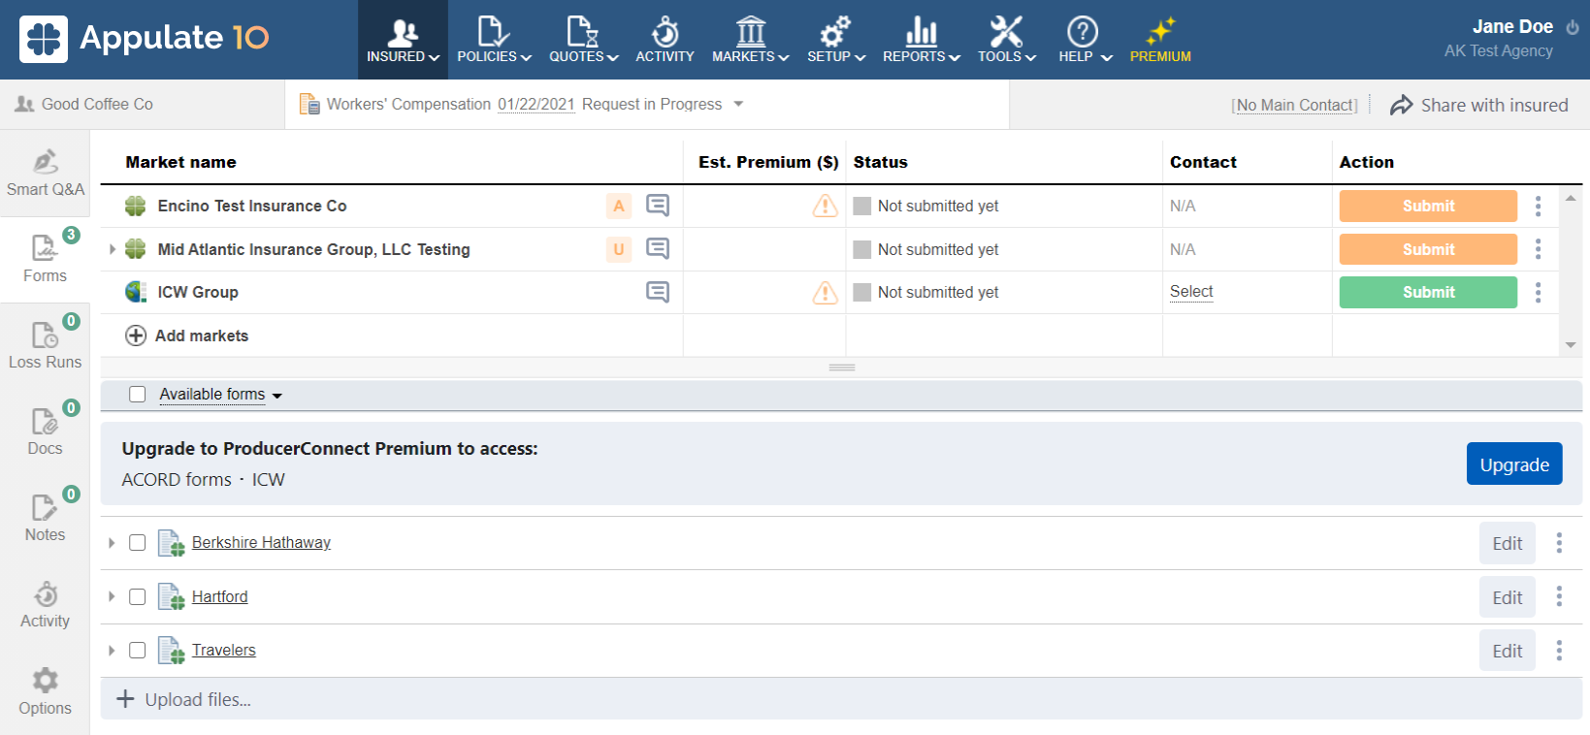Open Loss Runs in the sidebar
This screenshot has height=735, width=1590.
point(45,345)
